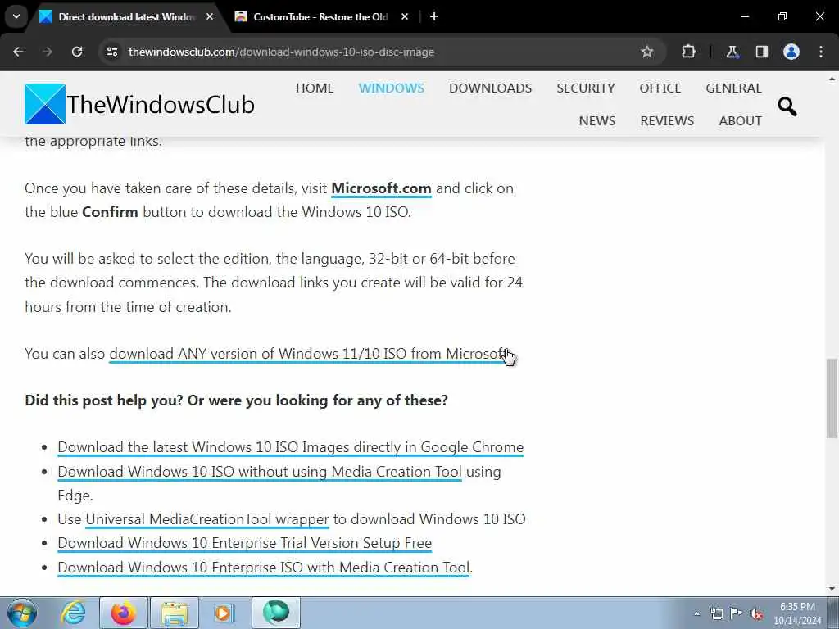The height and width of the screenshot is (629, 839).
Task: Open the Extensions puzzle icon
Action: [688, 52]
